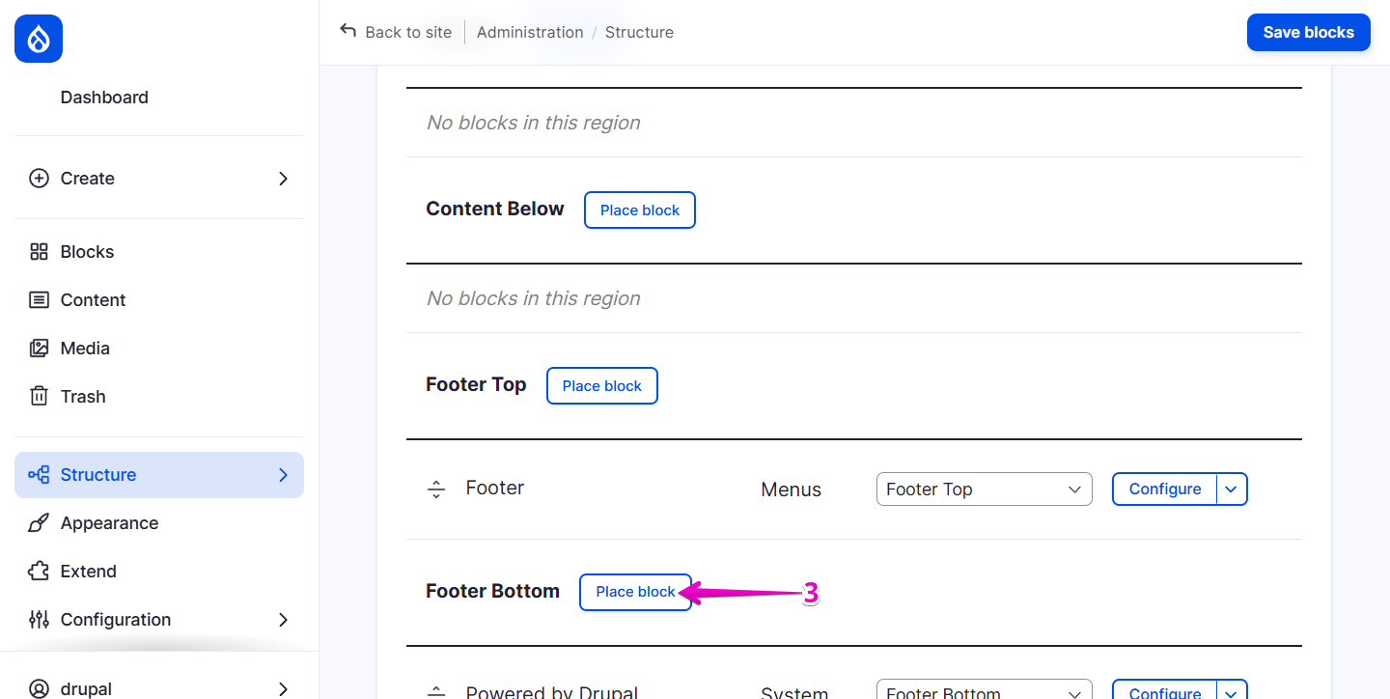Image resolution: width=1390 pixels, height=699 pixels.
Task: Open Appearance via the paintbrush icon
Action: click(x=39, y=522)
